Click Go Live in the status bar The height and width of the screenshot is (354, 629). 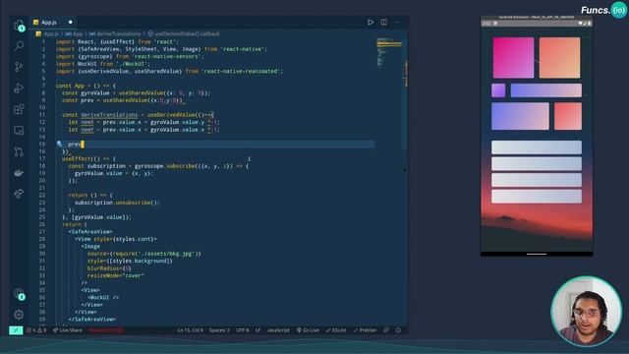[x=308, y=330]
